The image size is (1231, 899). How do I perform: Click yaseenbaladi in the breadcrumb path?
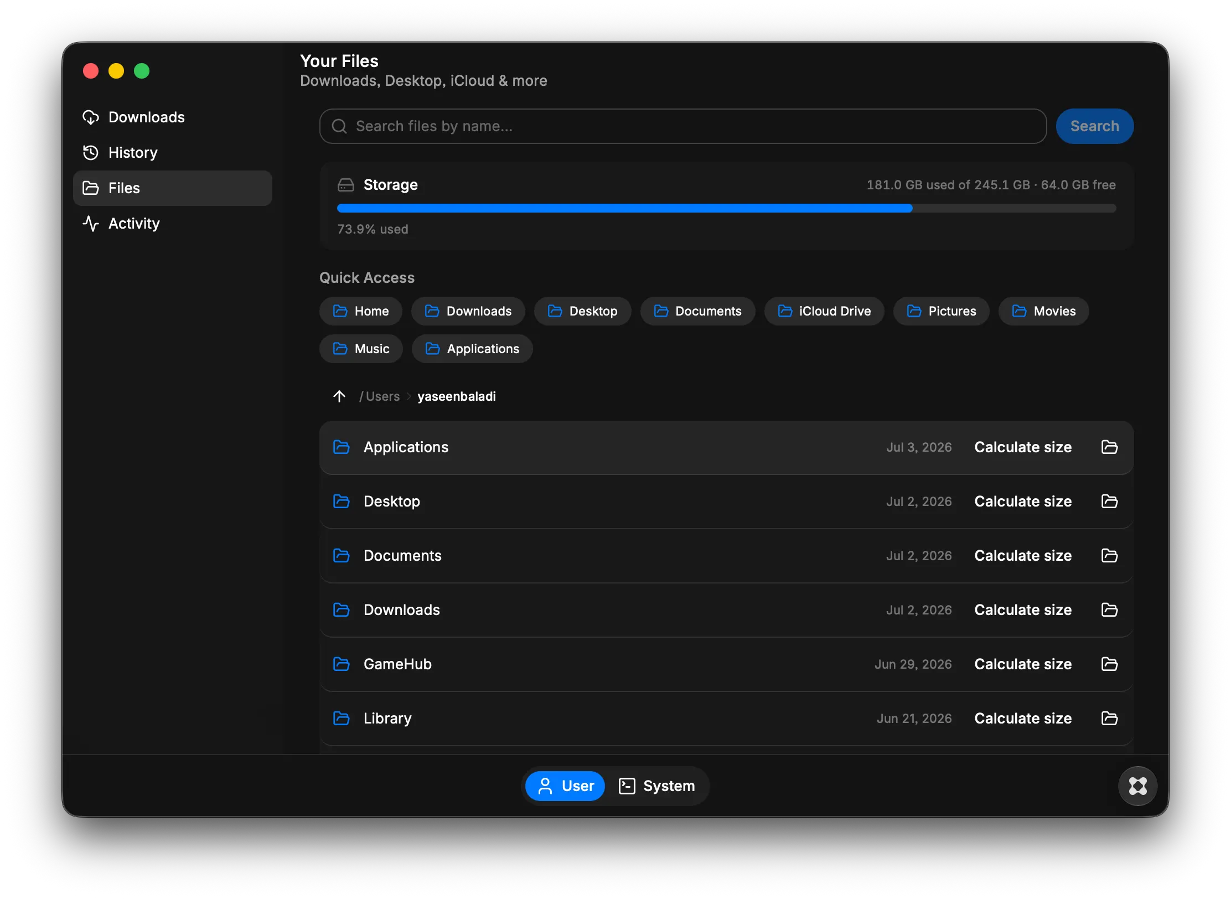457,396
